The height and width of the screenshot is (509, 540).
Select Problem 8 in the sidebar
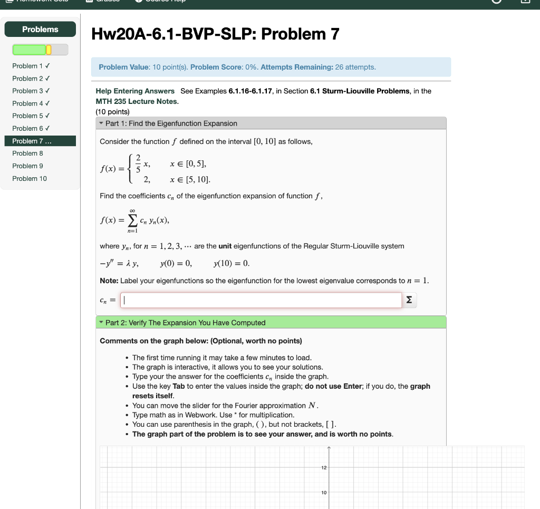[28, 153]
